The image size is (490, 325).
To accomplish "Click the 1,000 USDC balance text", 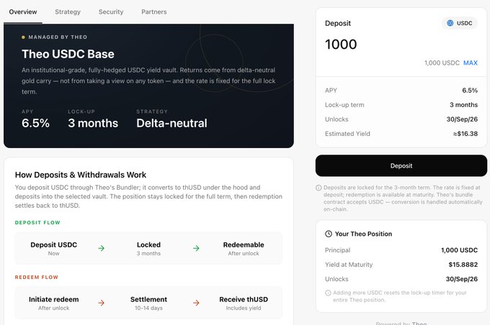I will (442, 63).
